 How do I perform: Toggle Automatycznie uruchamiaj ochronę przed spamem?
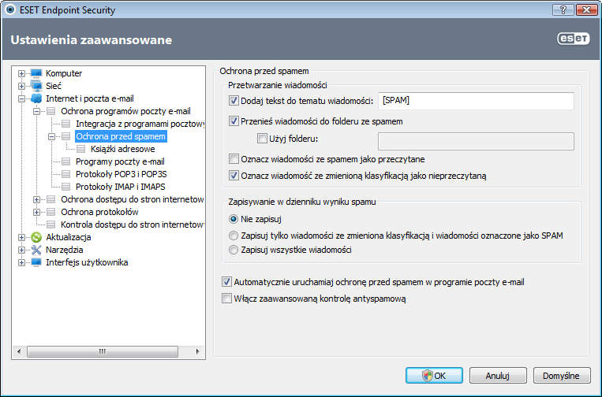pyautogui.click(x=226, y=282)
